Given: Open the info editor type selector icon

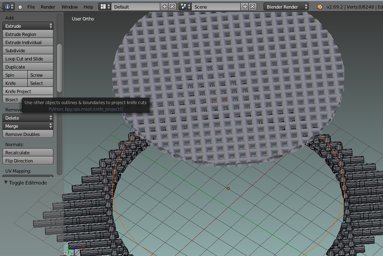Looking at the screenshot, I should click(9, 7).
